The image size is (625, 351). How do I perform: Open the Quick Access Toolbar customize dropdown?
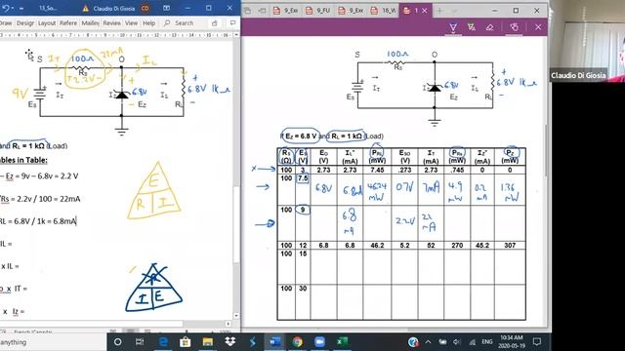tap(21, 9)
